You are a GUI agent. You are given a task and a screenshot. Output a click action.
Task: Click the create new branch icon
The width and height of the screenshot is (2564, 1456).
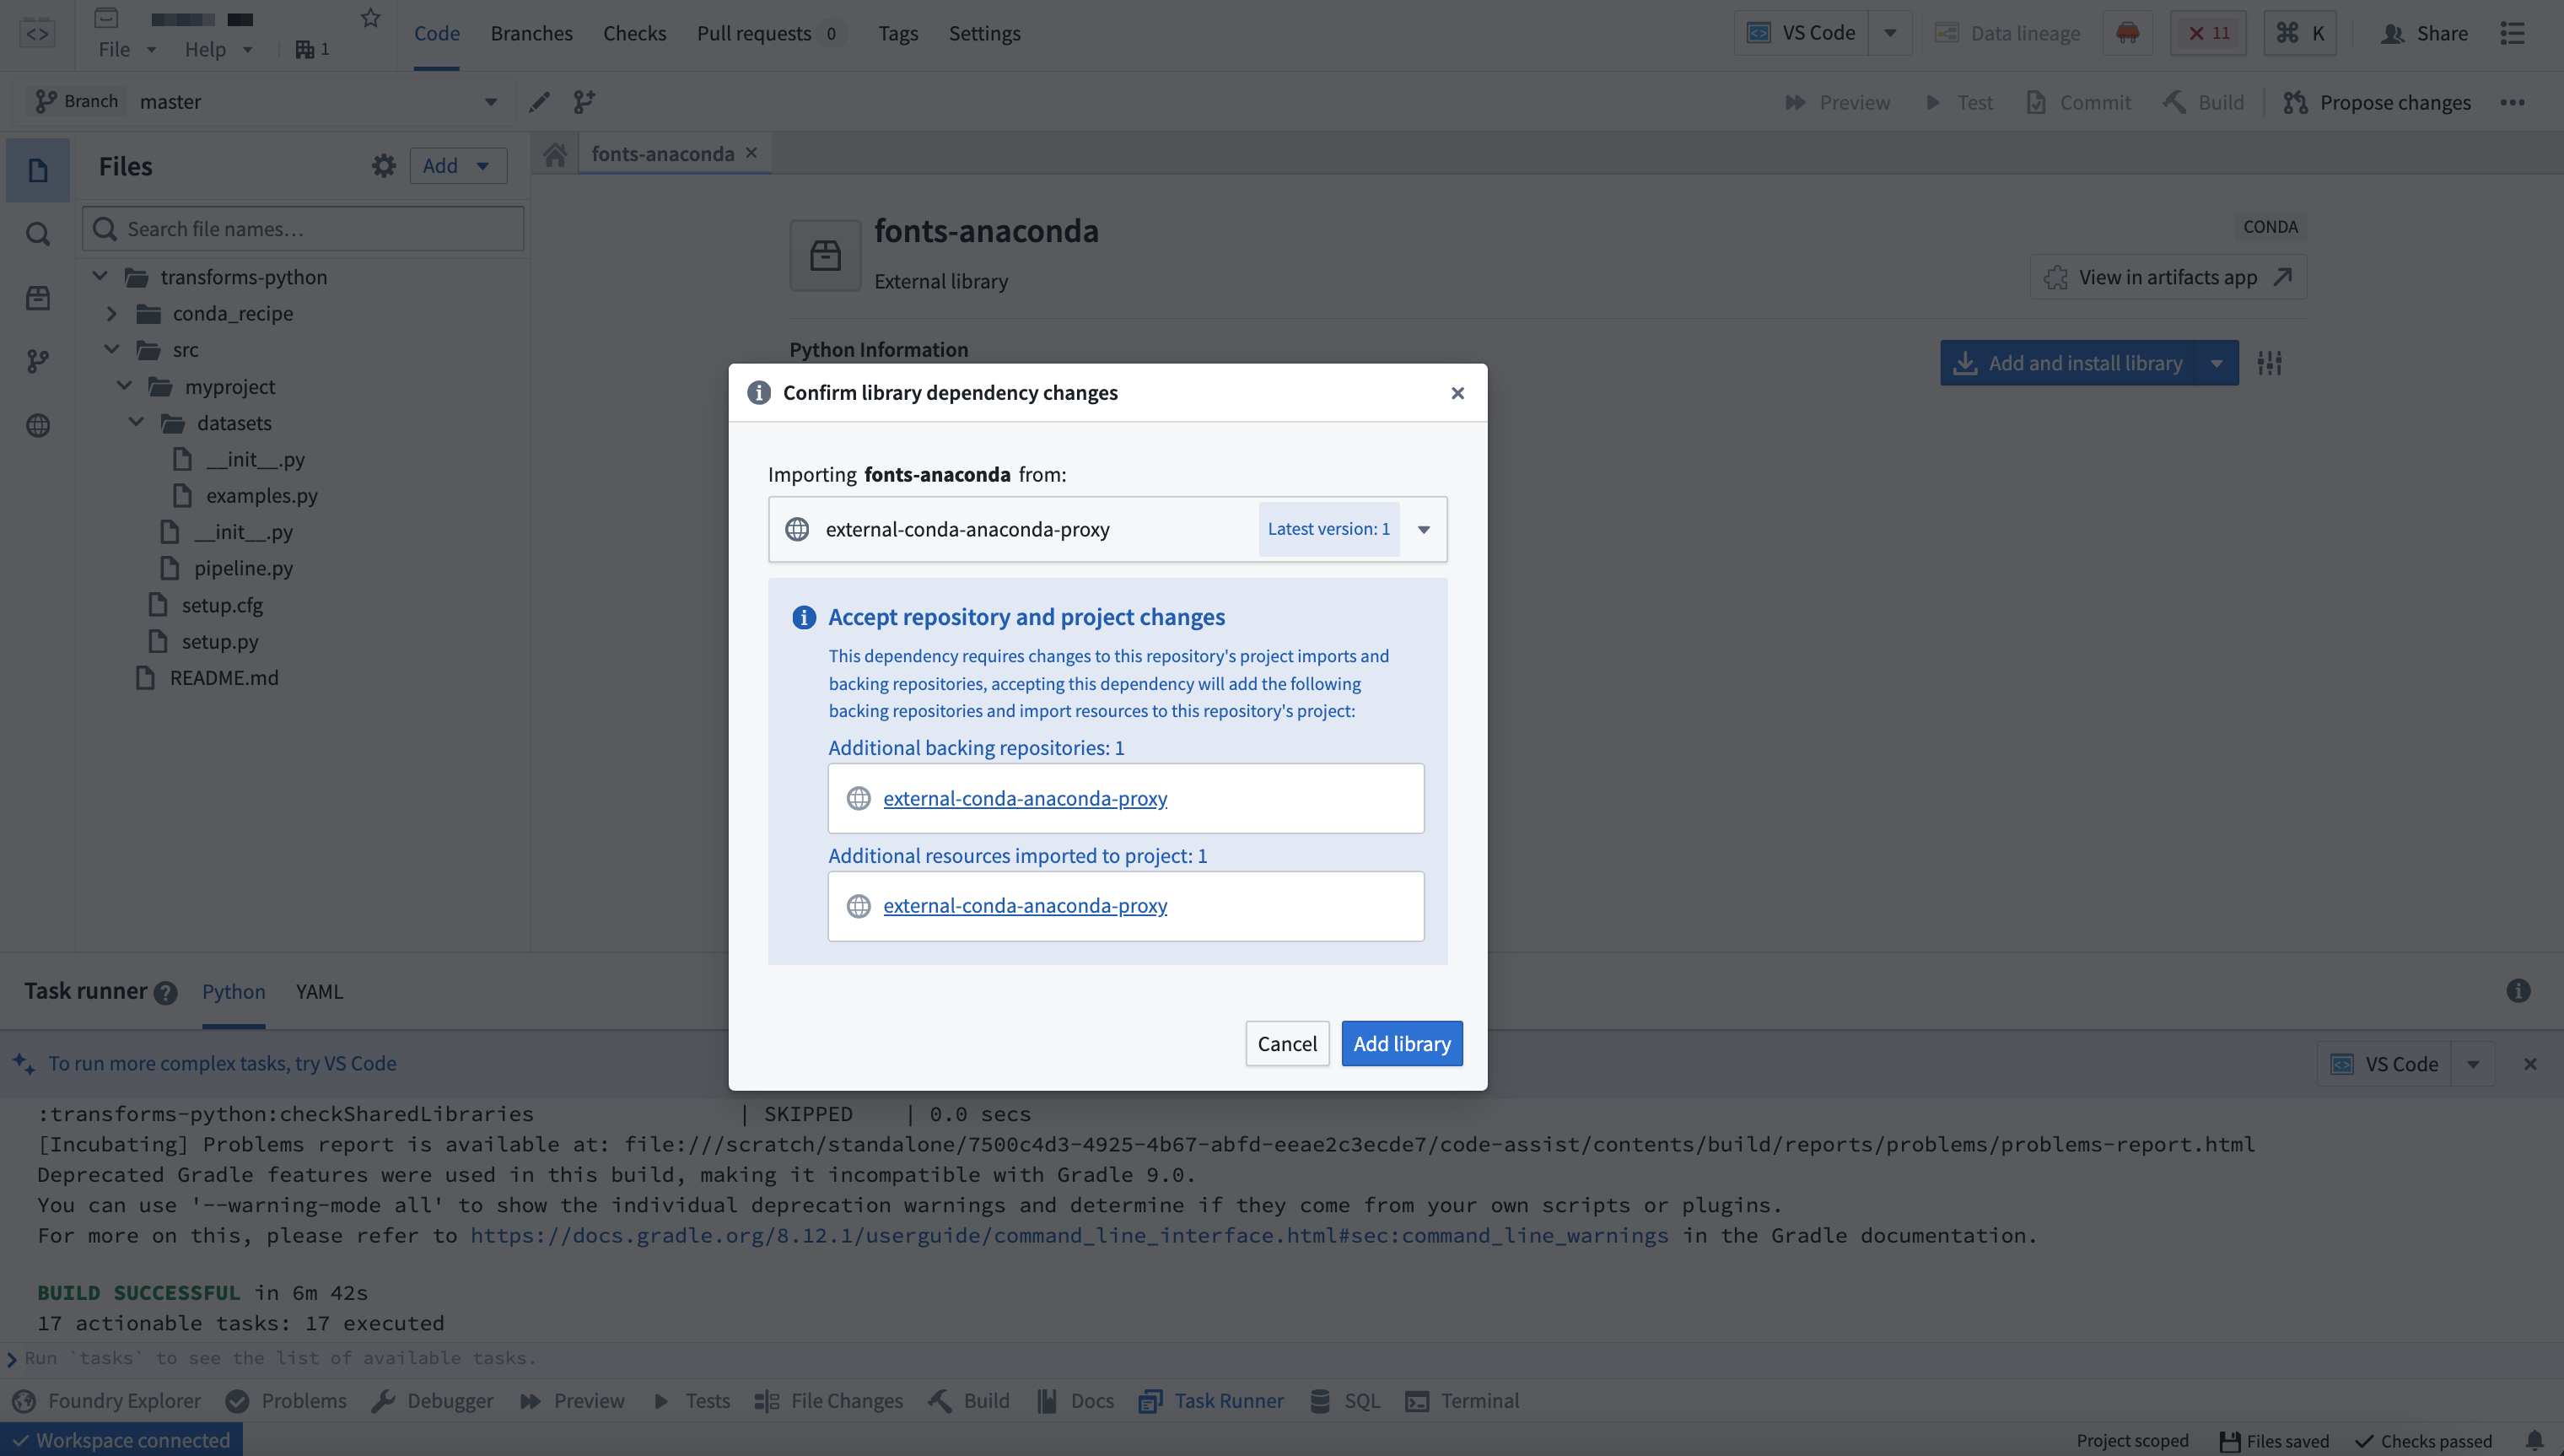pos(584,102)
